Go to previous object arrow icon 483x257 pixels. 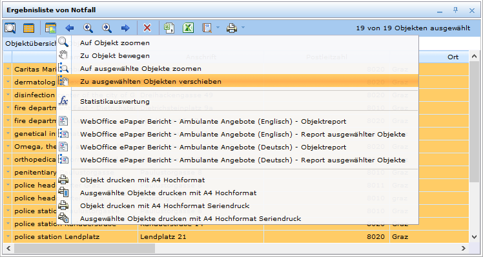click(88, 28)
